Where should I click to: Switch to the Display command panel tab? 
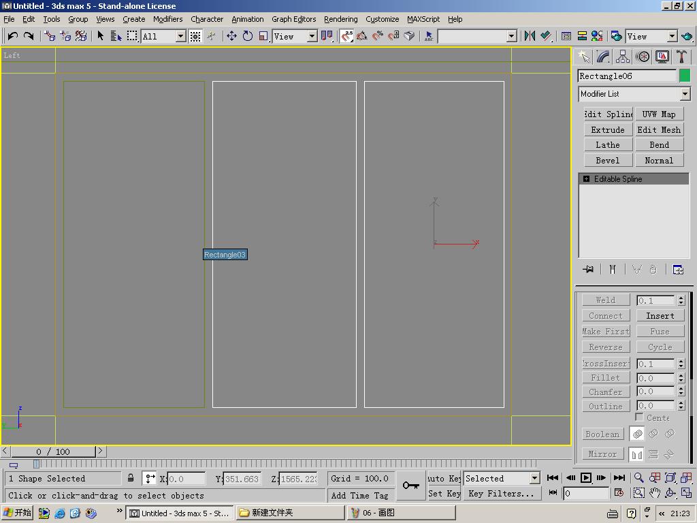[662, 57]
